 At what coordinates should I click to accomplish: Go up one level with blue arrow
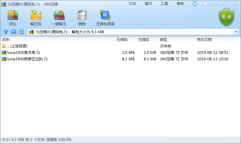point(6,32)
